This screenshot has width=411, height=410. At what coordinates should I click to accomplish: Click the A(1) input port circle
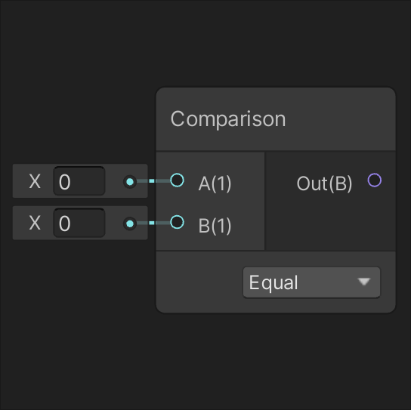[177, 180]
